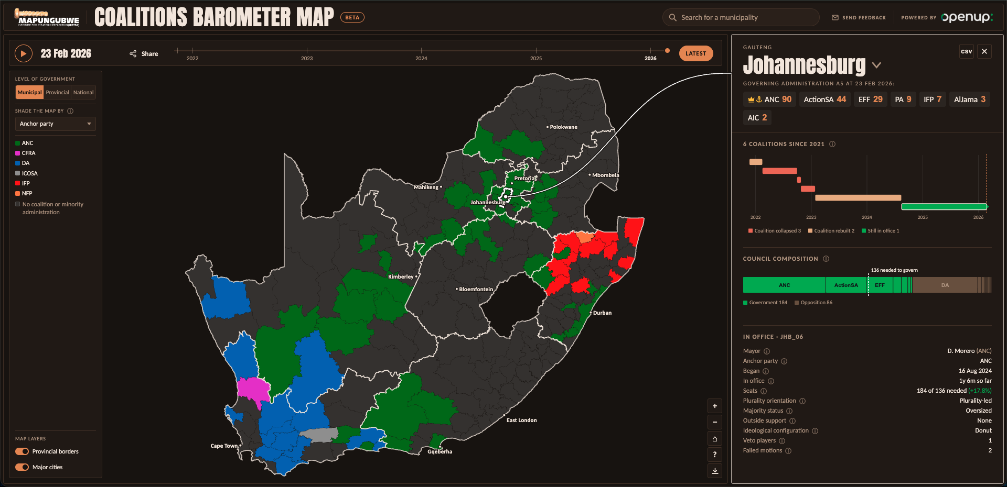Toggle Provincial borders layer

[22, 451]
